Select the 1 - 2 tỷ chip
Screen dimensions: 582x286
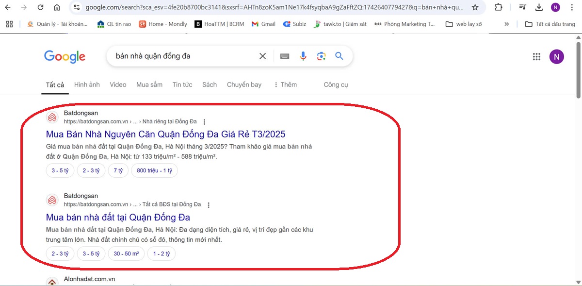click(162, 253)
